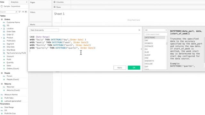The height and width of the screenshot is (115, 205).
Task: Toggle the data pane view icon
Action: pos(23,12)
